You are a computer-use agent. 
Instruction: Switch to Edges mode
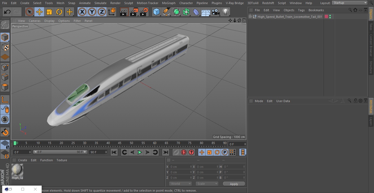coord(5,77)
